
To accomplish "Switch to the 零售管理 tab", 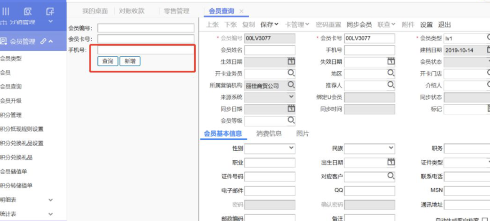I will tap(176, 11).
